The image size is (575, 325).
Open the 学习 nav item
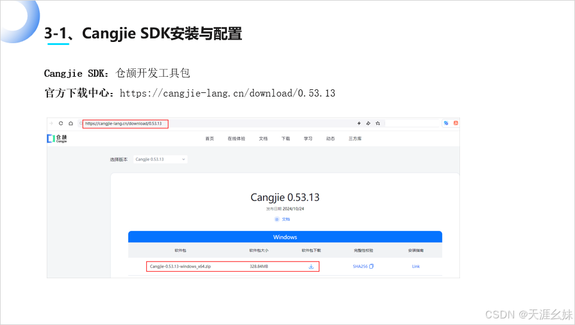[308, 139]
